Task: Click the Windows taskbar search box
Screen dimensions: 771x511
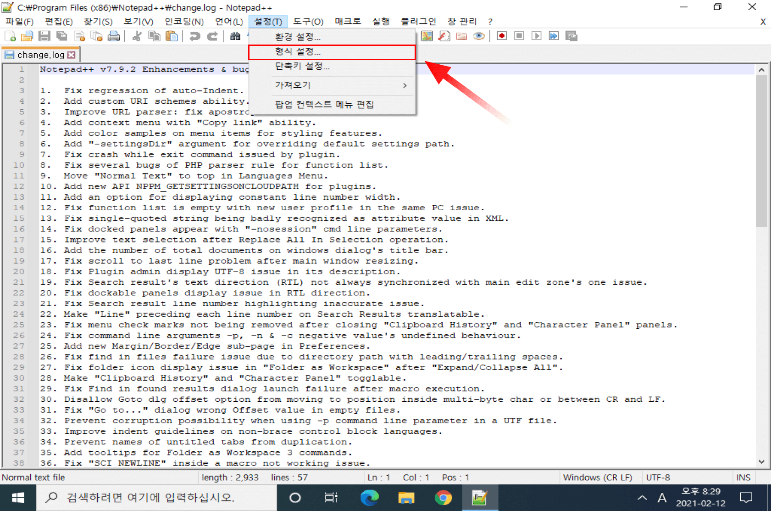Action: tap(156, 498)
